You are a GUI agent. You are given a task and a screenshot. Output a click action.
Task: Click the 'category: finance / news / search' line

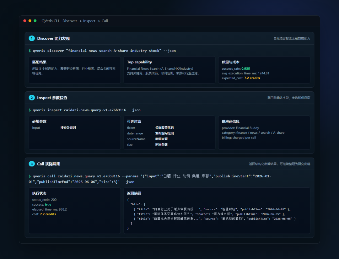253,132
